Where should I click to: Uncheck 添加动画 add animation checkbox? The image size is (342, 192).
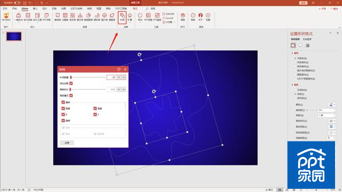(x=71, y=83)
